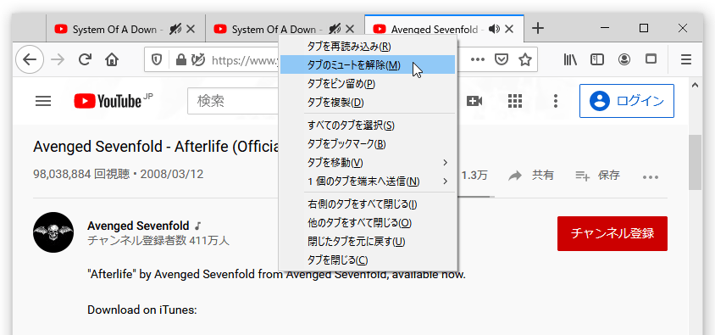Open a new tab with plus button

pyautogui.click(x=538, y=28)
